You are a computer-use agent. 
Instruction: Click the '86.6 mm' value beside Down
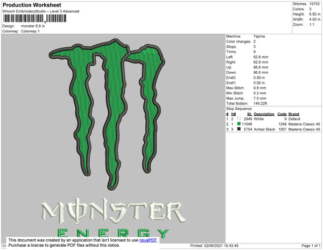[x=261, y=72]
